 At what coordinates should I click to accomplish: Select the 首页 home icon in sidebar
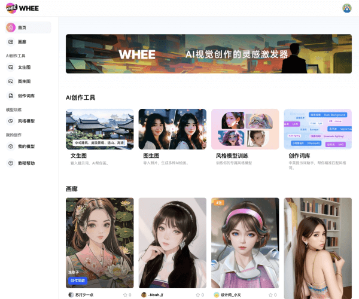[x=11, y=28]
